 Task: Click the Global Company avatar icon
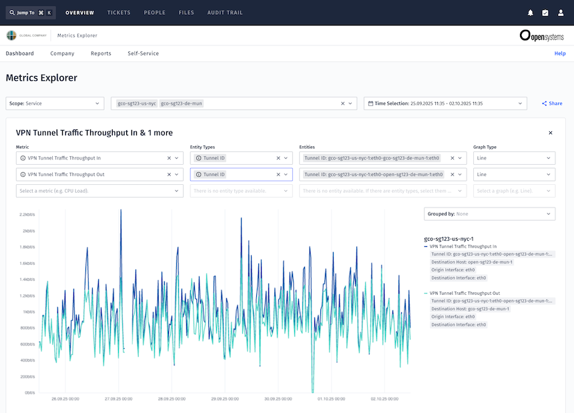point(11,35)
